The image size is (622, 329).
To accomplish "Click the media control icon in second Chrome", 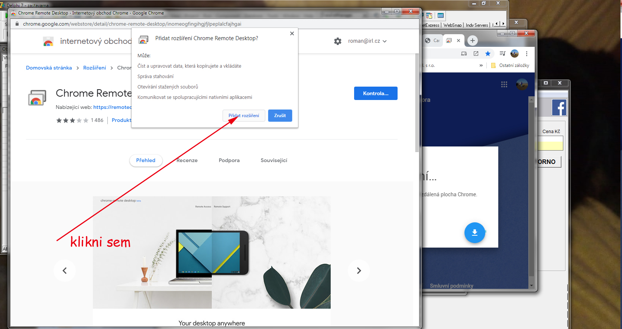I will [x=503, y=54].
